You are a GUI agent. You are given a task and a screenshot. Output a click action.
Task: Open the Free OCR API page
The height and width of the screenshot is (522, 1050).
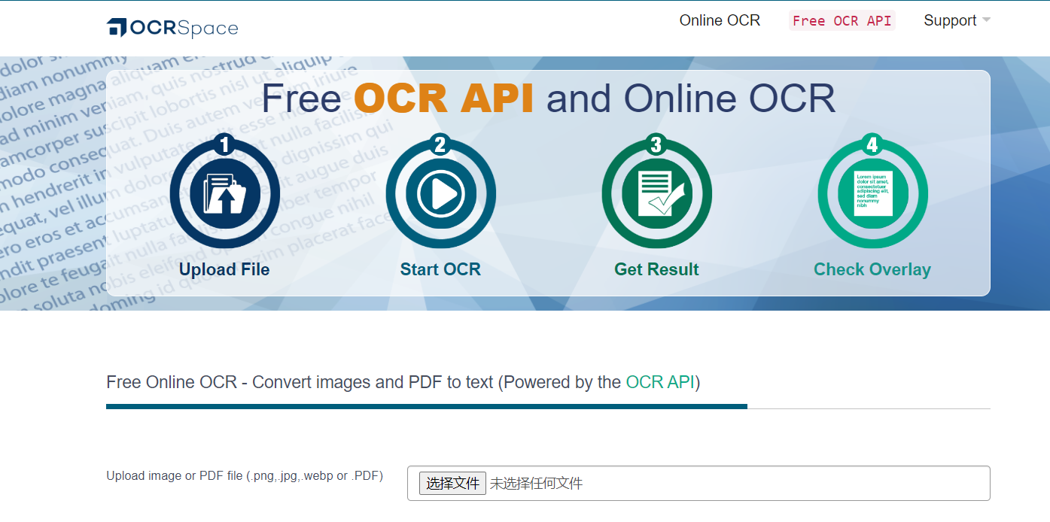click(x=842, y=21)
